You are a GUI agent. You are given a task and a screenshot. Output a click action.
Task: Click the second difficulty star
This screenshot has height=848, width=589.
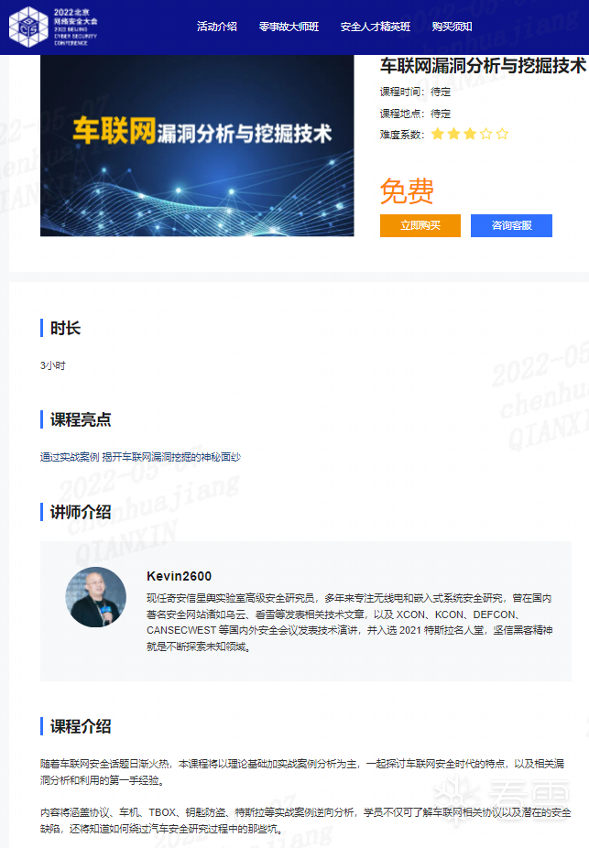[x=453, y=134]
